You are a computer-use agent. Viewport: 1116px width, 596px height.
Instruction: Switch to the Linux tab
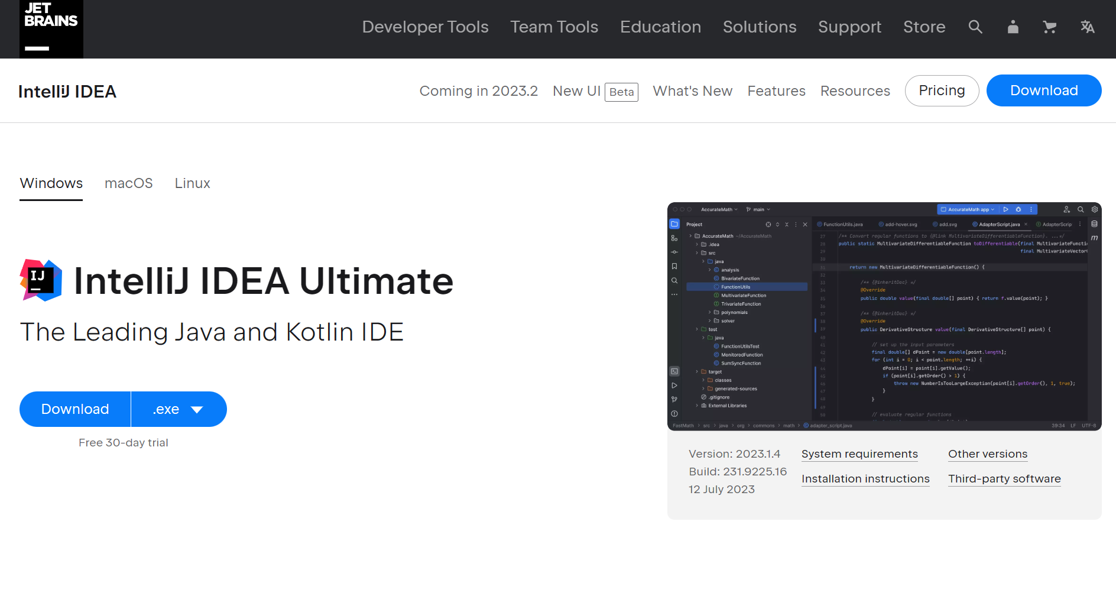pyautogui.click(x=192, y=183)
